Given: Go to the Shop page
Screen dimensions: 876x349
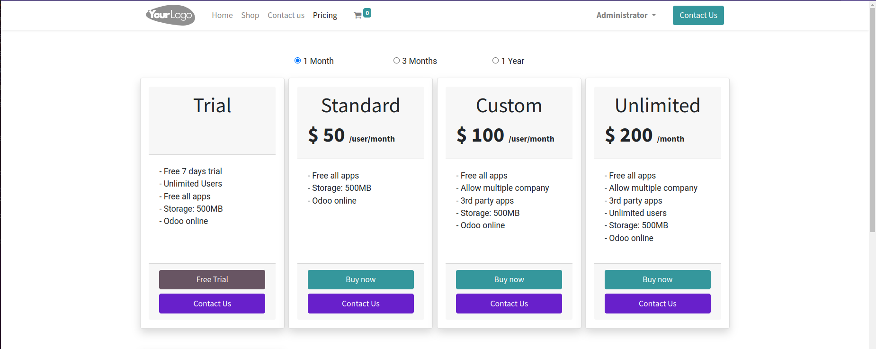Looking at the screenshot, I should [250, 15].
